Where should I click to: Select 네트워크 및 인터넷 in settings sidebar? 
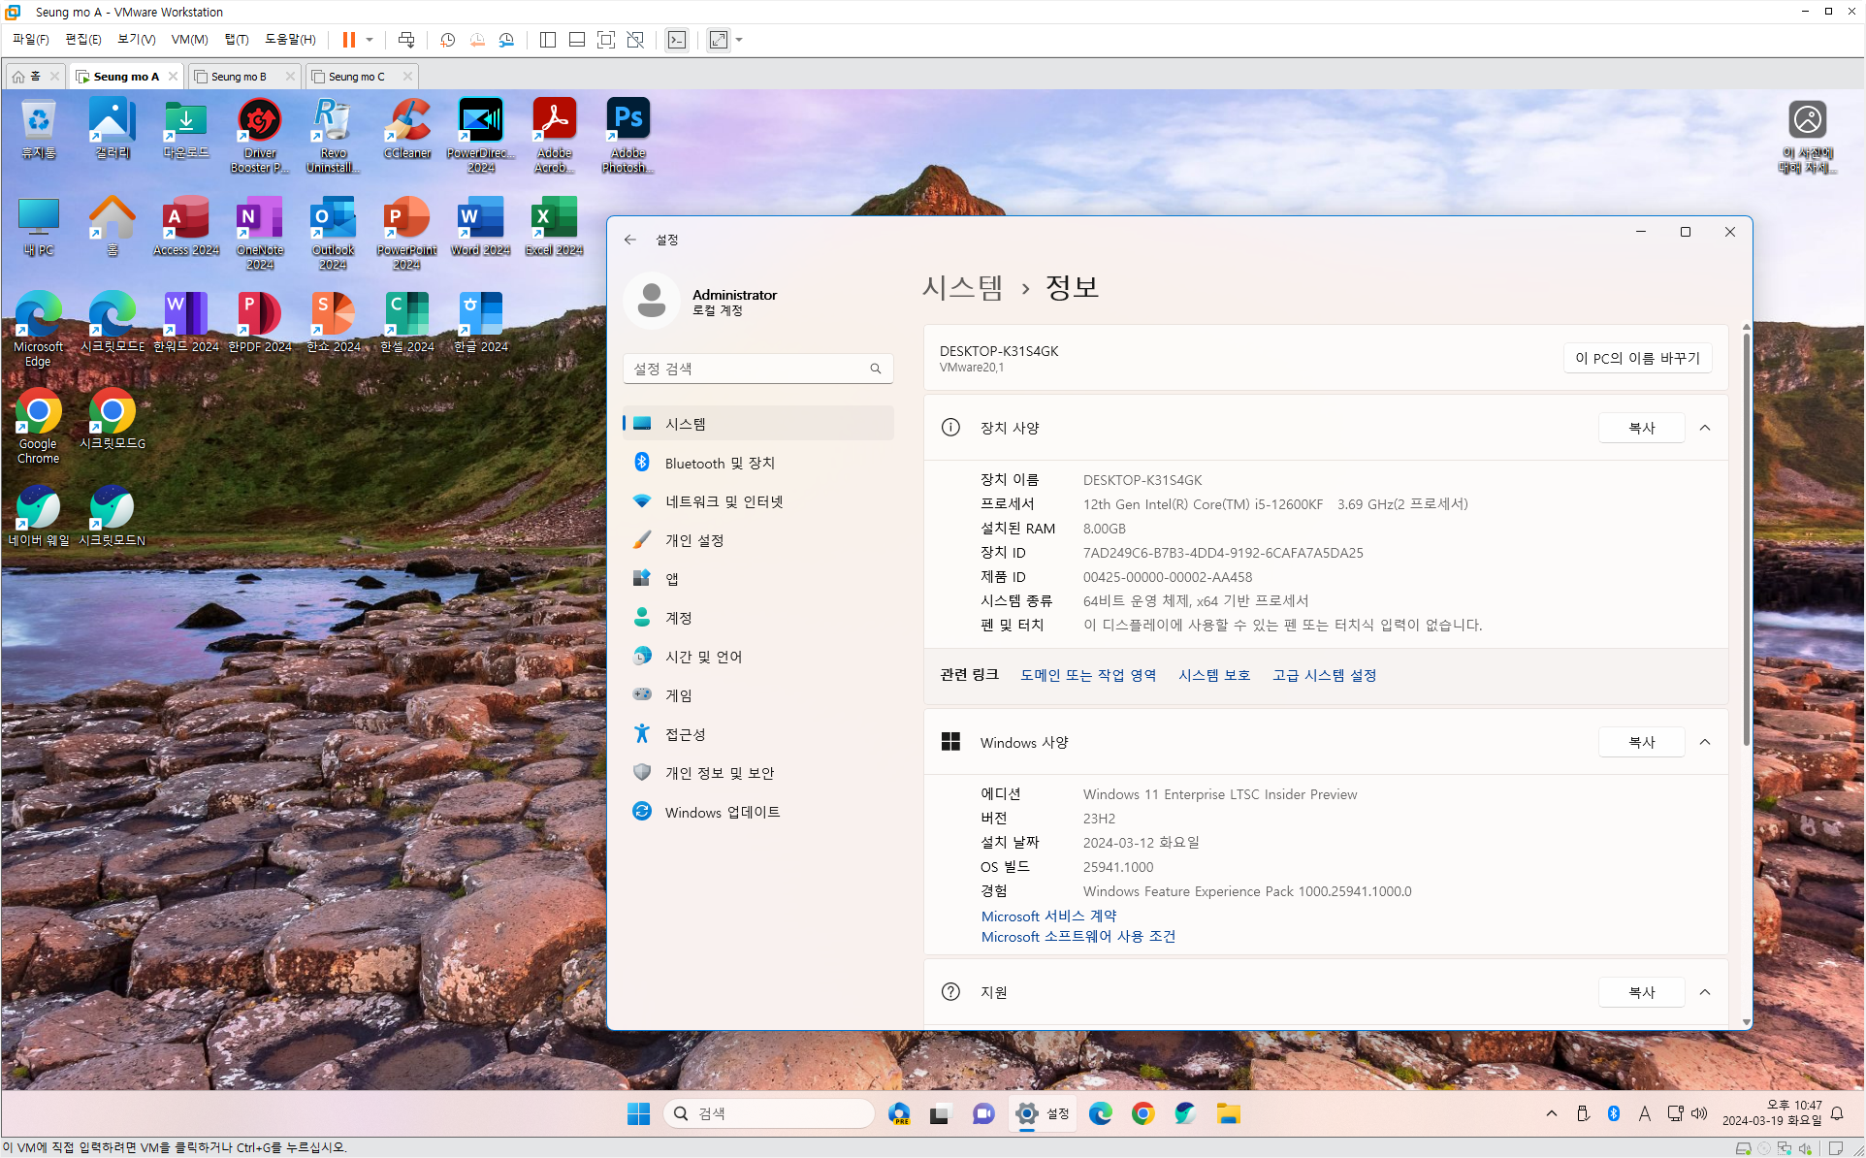(724, 501)
